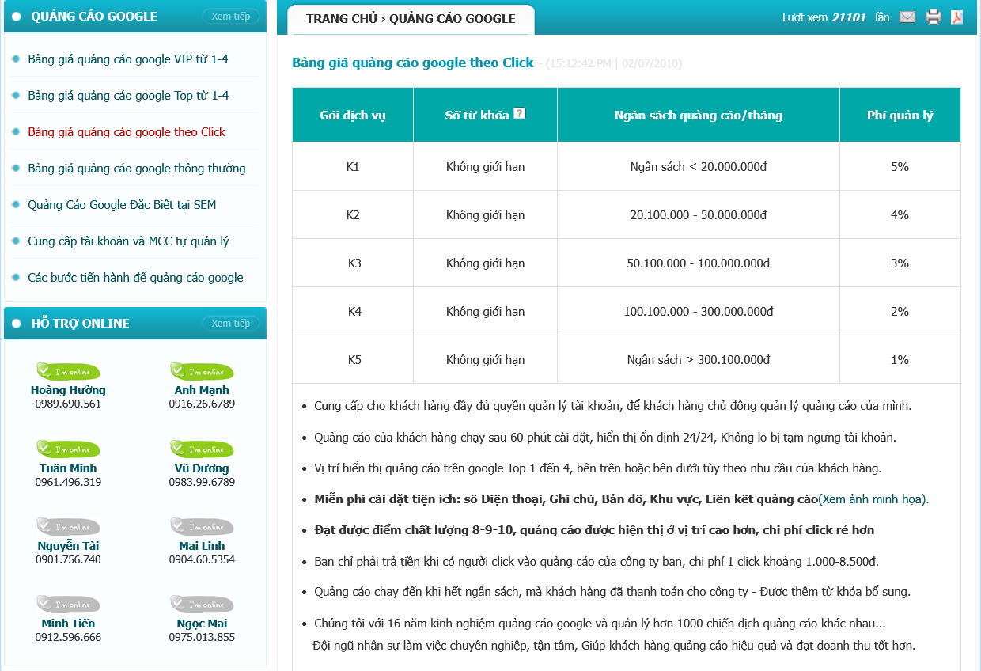This screenshot has height=671, width=981.
Task: Click the printer icon
Action: point(934,17)
